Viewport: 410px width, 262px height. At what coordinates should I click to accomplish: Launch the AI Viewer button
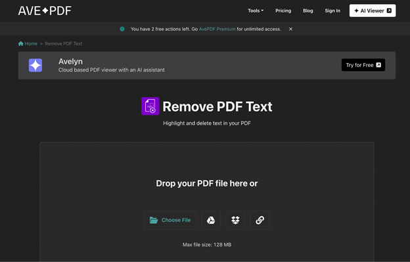click(x=373, y=11)
